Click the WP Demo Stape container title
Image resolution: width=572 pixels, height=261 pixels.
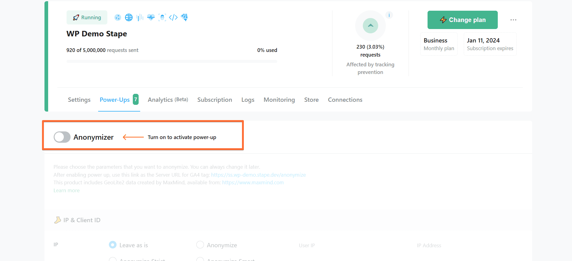pos(97,34)
